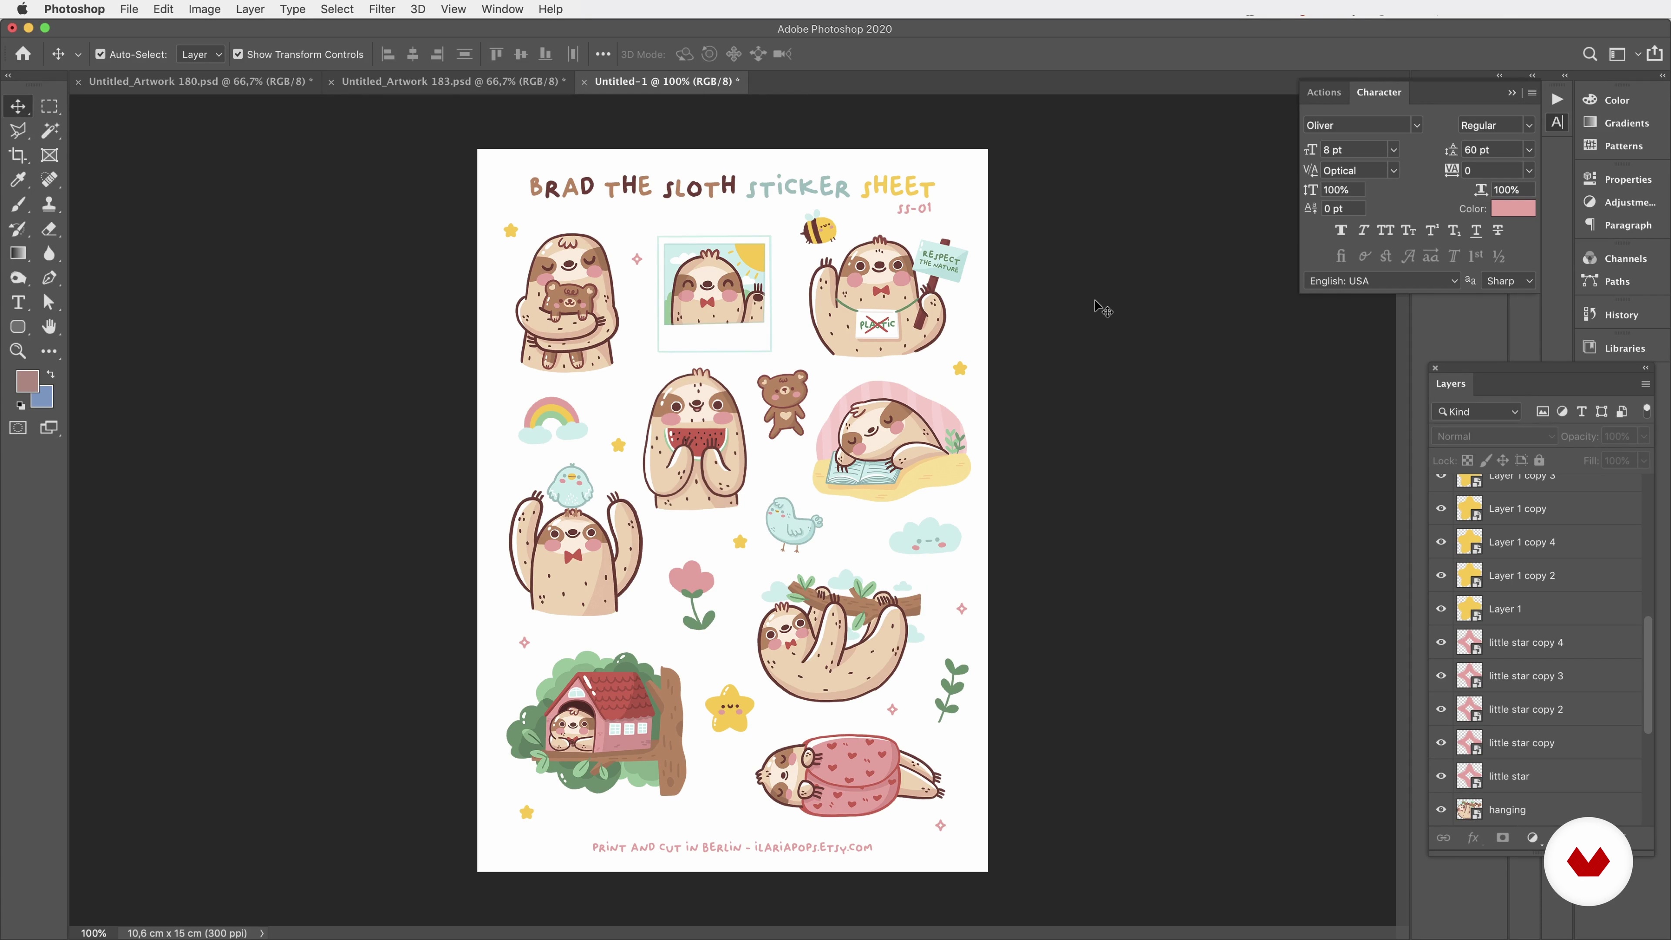Hide the hanging layer

tap(1441, 809)
